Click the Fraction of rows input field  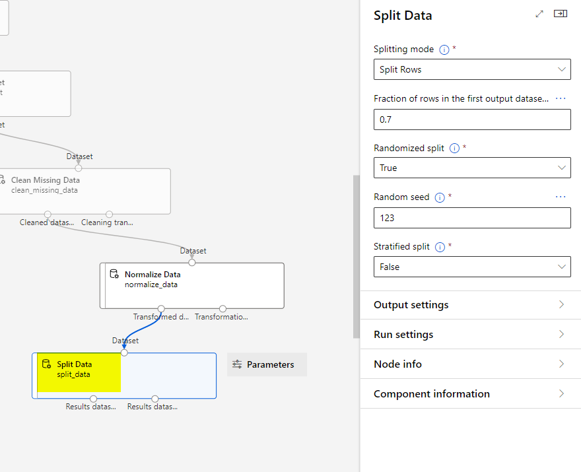[x=471, y=119]
